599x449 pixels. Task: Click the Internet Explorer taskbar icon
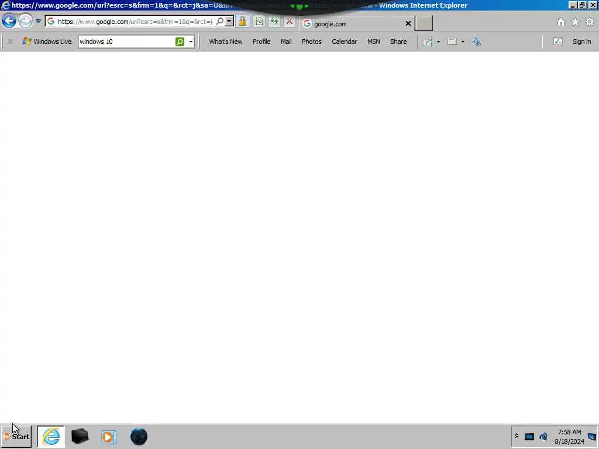point(51,436)
